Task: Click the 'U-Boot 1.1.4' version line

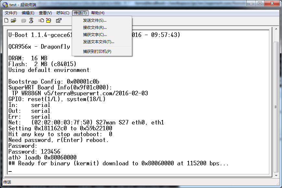Action: (94, 35)
